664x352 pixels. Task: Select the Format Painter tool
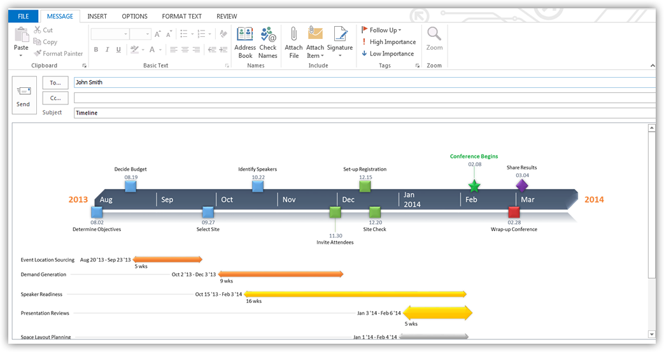tap(59, 53)
